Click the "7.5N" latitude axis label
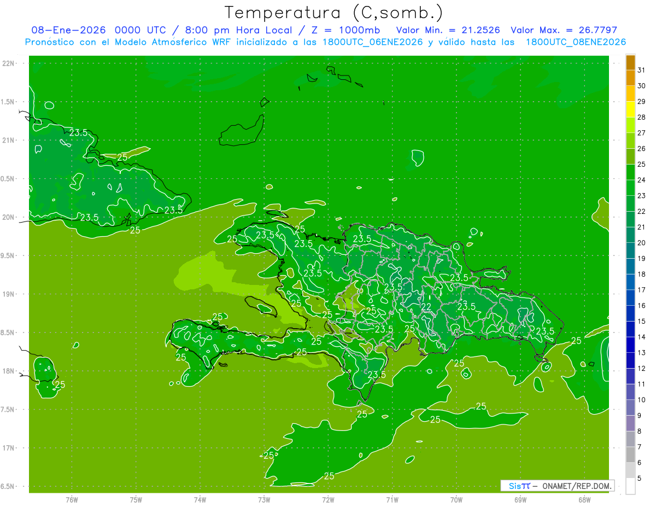 7,410
